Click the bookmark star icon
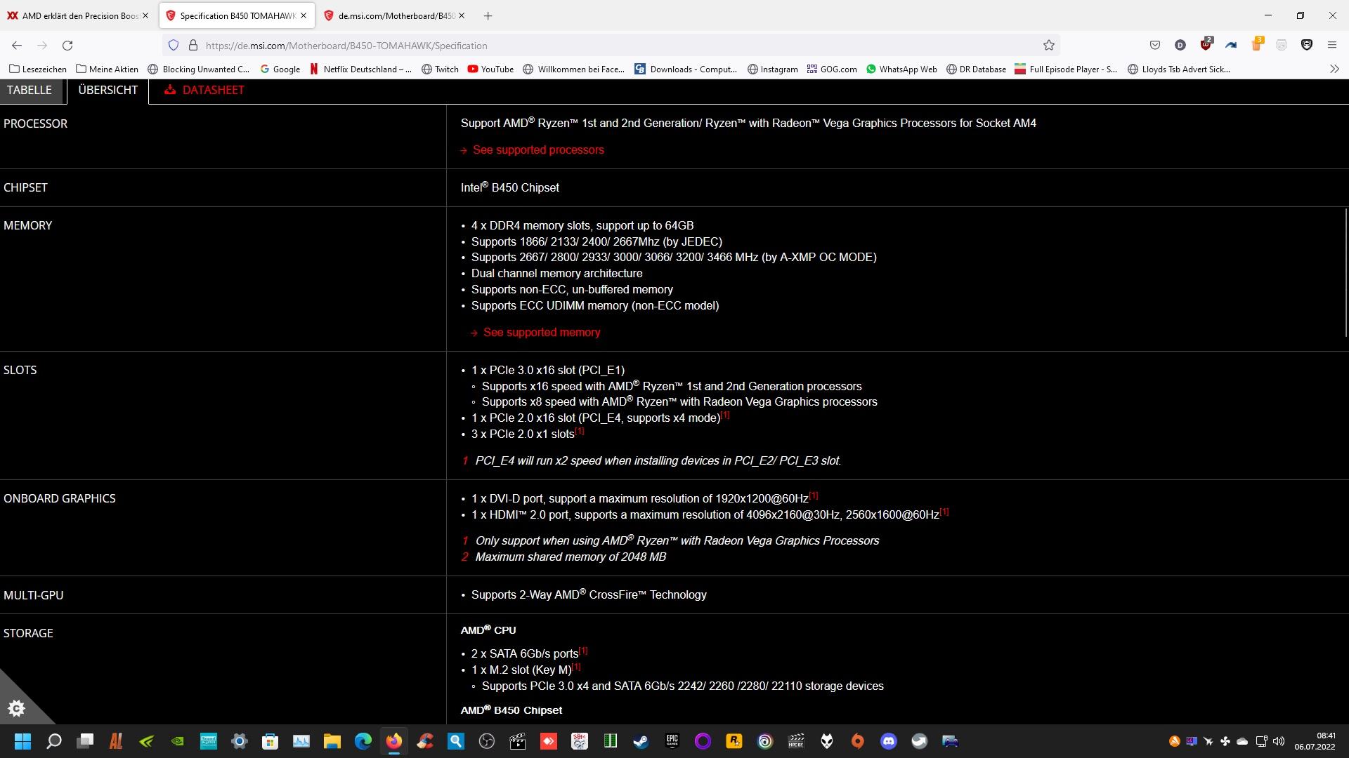1349x758 pixels. tap(1048, 46)
